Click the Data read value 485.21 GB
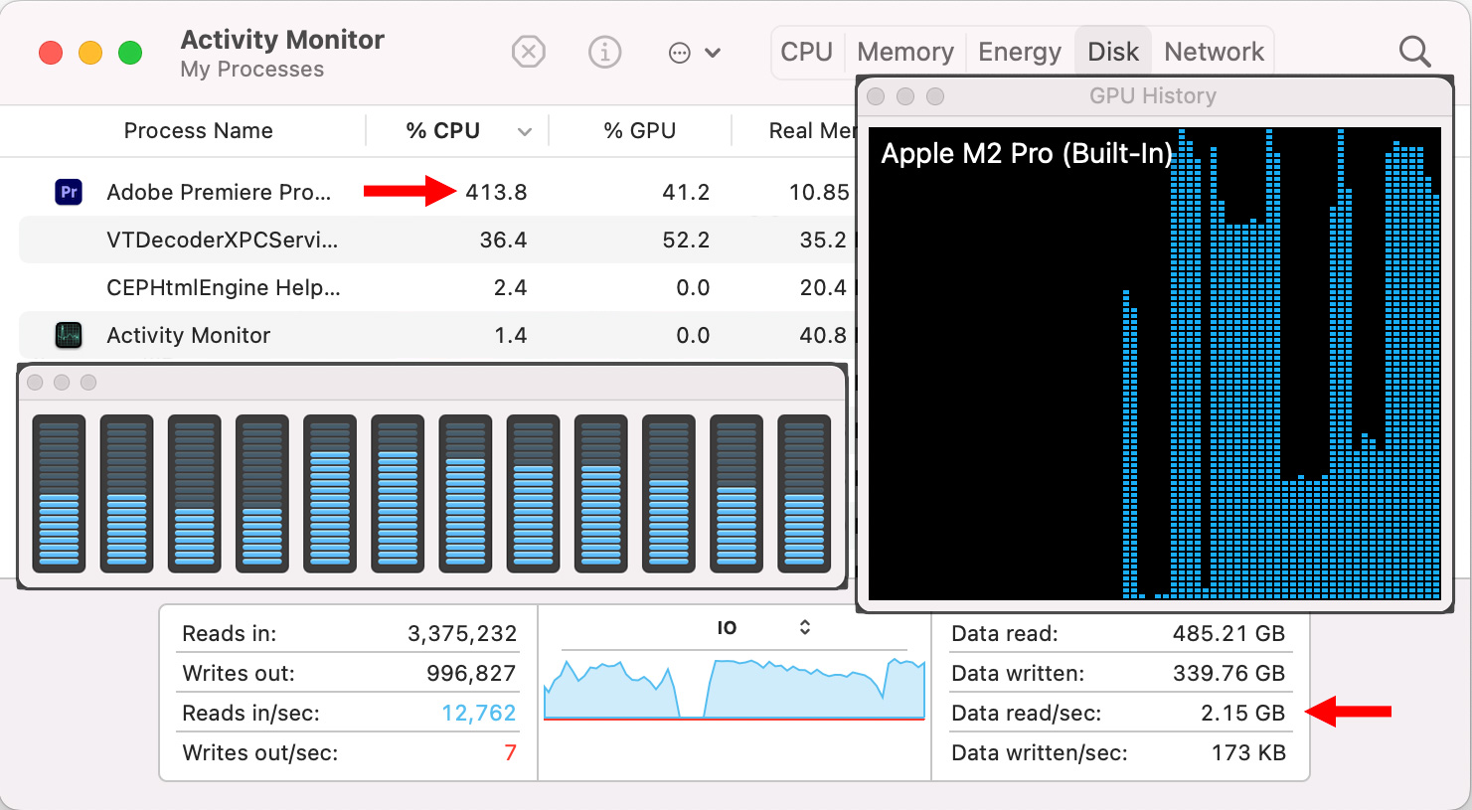 1228,633
